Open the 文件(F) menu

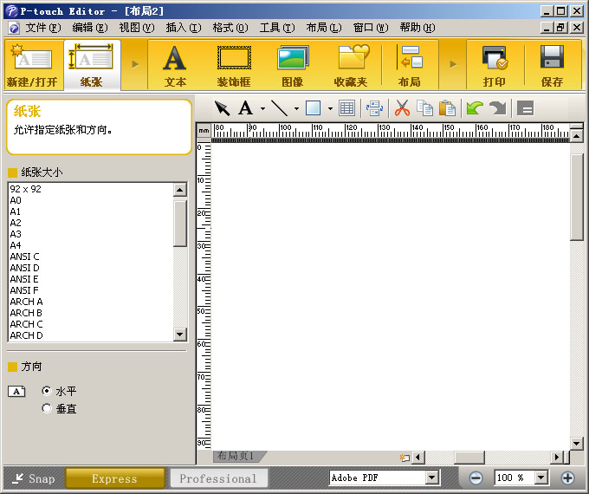(x=42, y=28)
